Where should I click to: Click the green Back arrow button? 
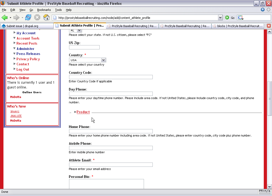pyautogui.click(x=5, y=18)
